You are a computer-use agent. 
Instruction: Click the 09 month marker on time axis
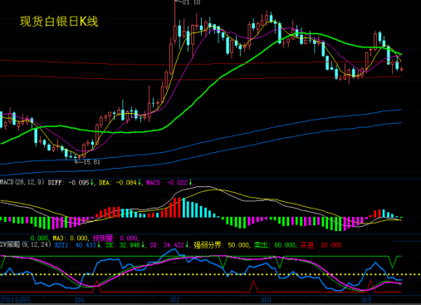pyautogui.click(x=367, y=300)
